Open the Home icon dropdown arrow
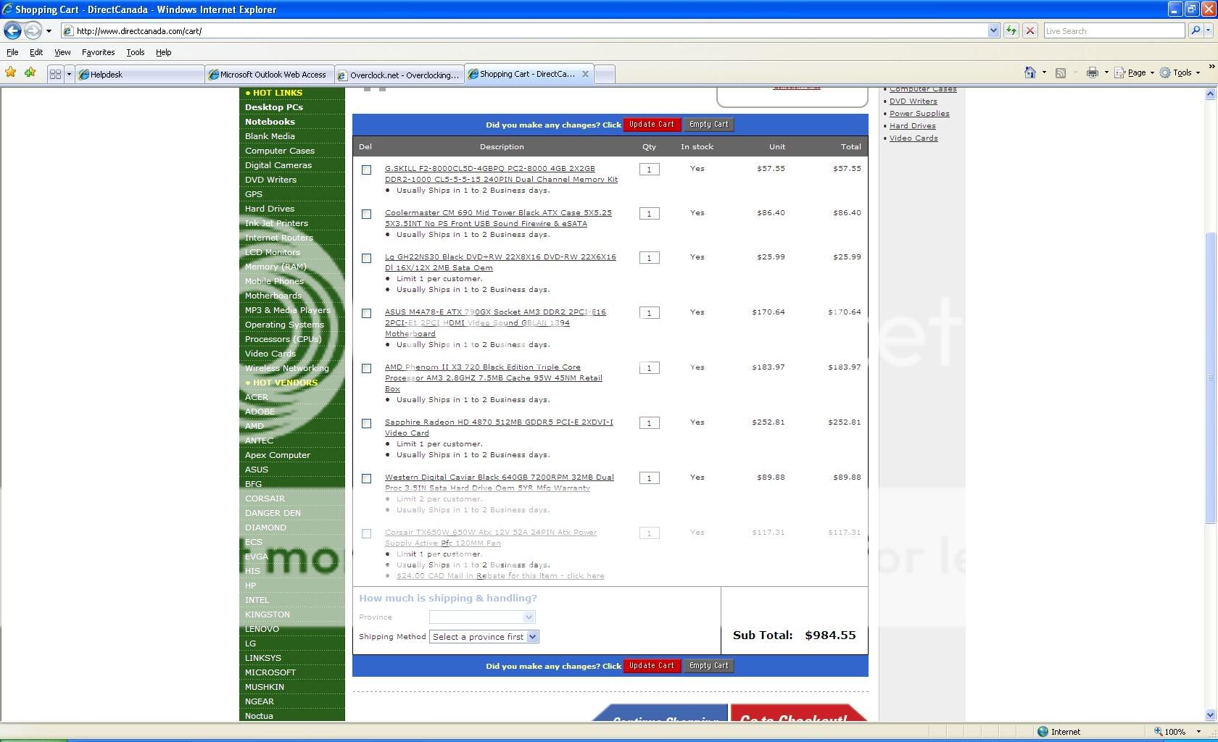The width and height of the screenshot is (1218, 742). pyautogui.click(x=1044, y=72)
